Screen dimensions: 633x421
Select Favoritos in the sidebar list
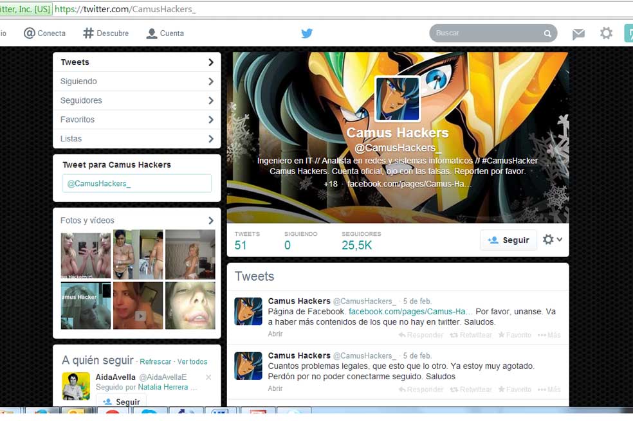point(137,120)
